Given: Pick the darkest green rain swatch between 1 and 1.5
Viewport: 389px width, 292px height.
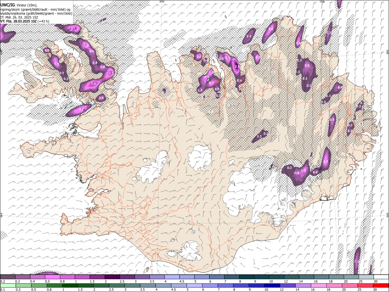Looking at the screenshot, I should tap(70, 285).
